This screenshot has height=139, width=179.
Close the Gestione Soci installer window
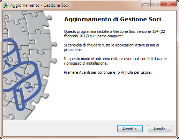(168, 4)
